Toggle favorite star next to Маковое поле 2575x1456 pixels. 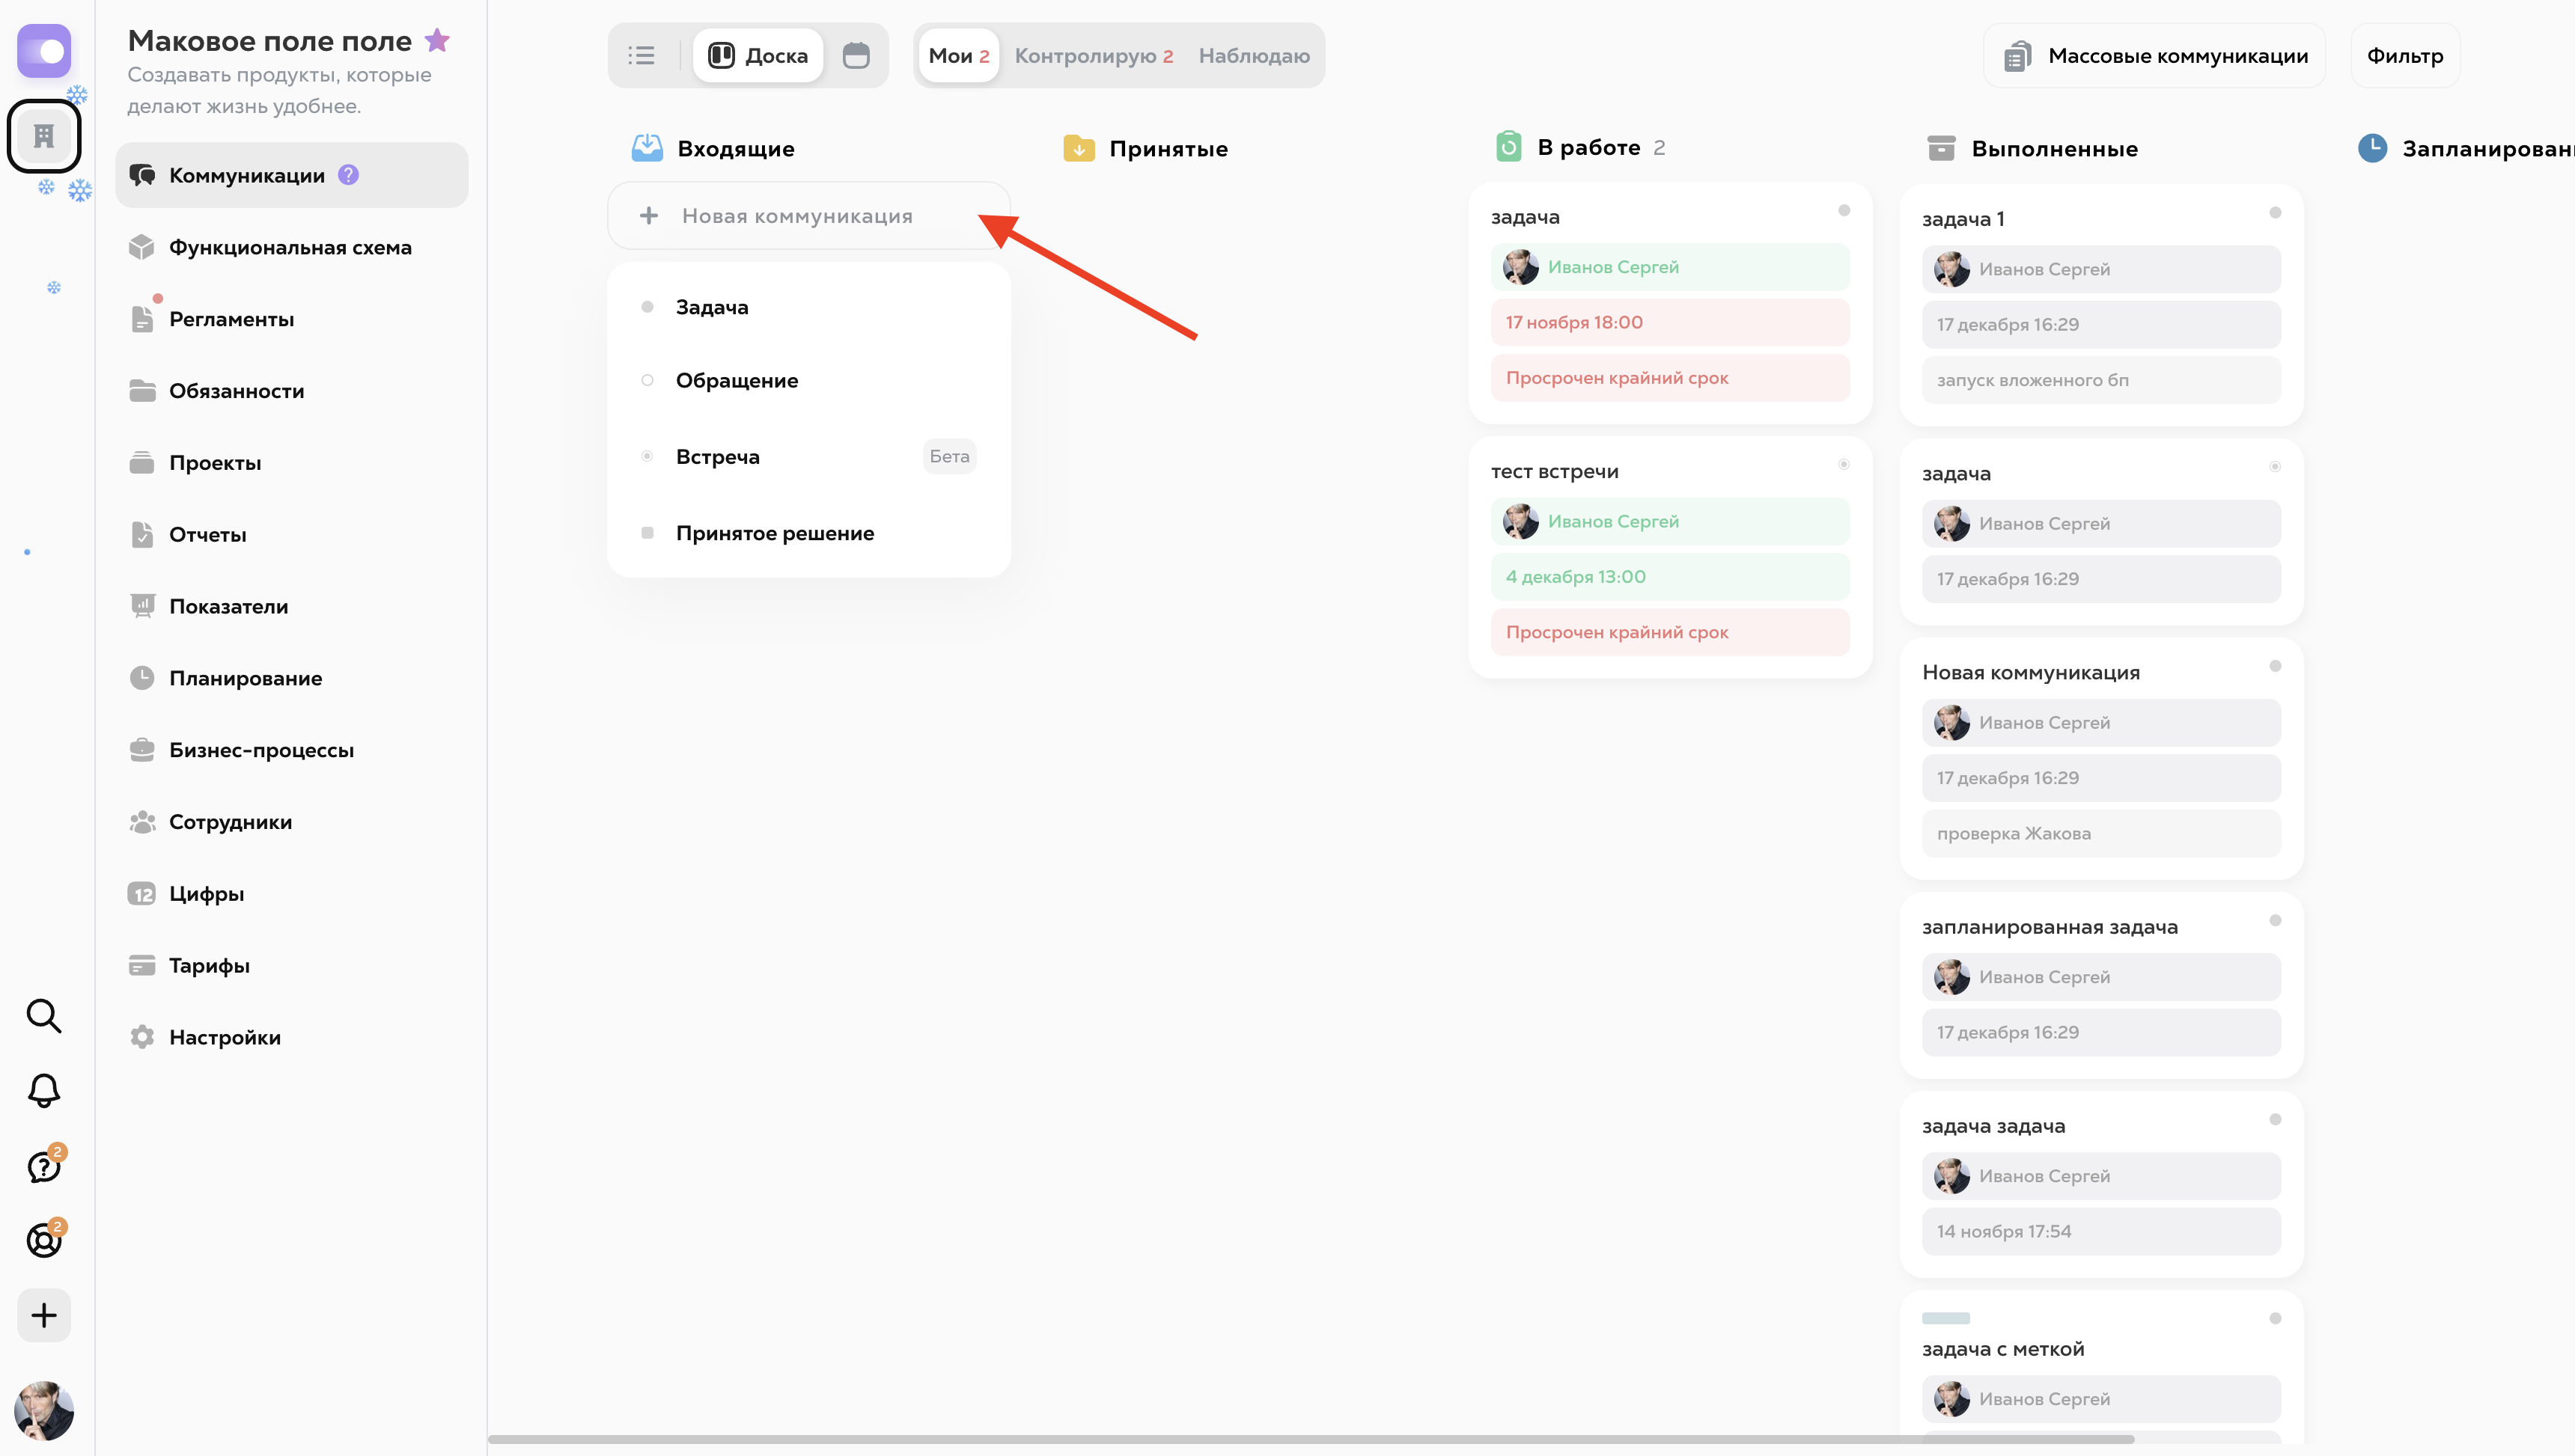[x=437, y=41]
